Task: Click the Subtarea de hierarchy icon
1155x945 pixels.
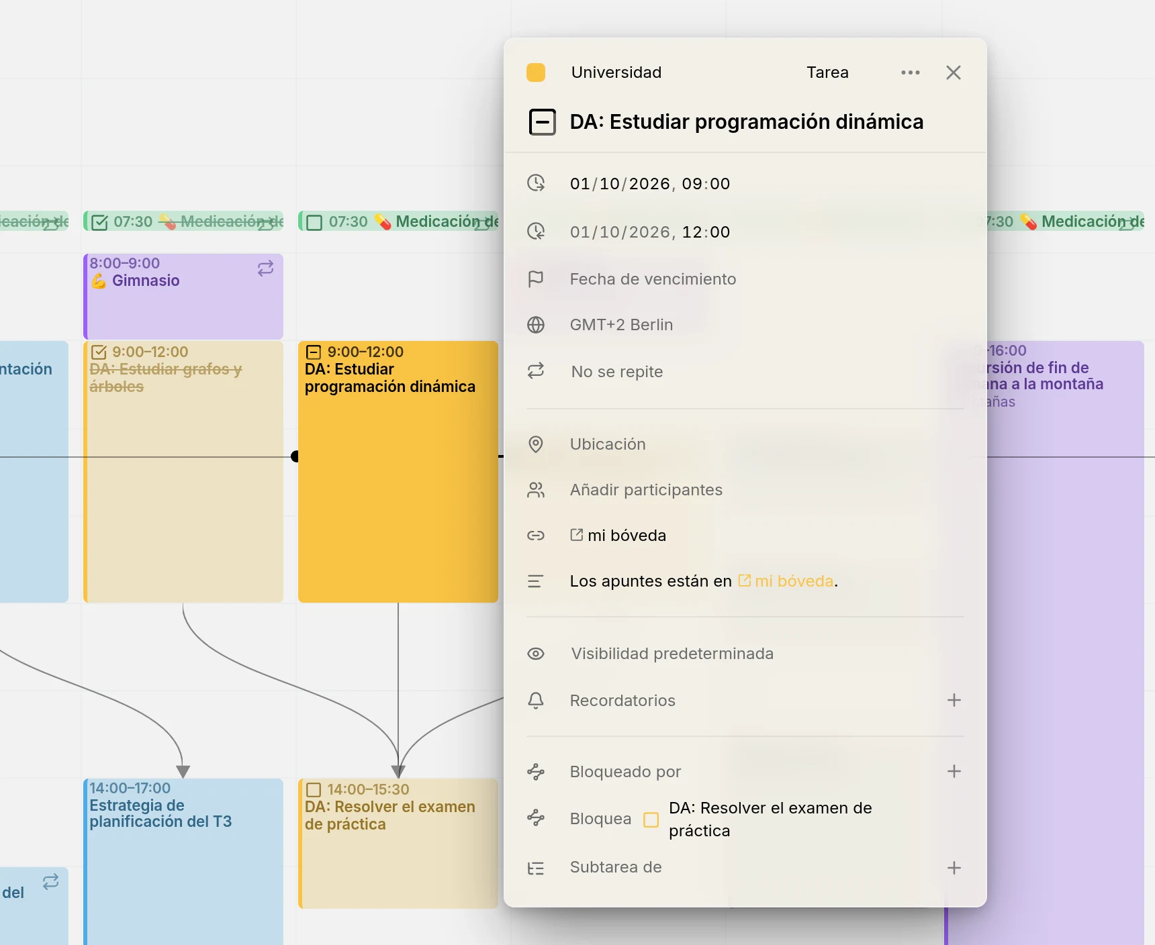Action: pyautogui.click(x=536, y=868)
